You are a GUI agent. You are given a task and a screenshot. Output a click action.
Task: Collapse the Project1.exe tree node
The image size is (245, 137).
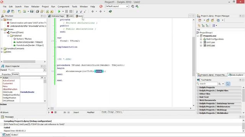click(x=198, y=36)
